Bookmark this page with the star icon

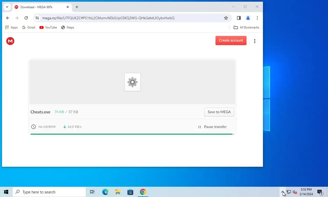(x=226, y=18)
